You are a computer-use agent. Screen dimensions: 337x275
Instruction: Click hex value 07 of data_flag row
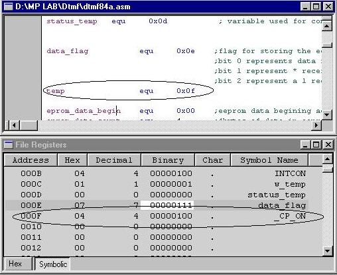point(80,205)
